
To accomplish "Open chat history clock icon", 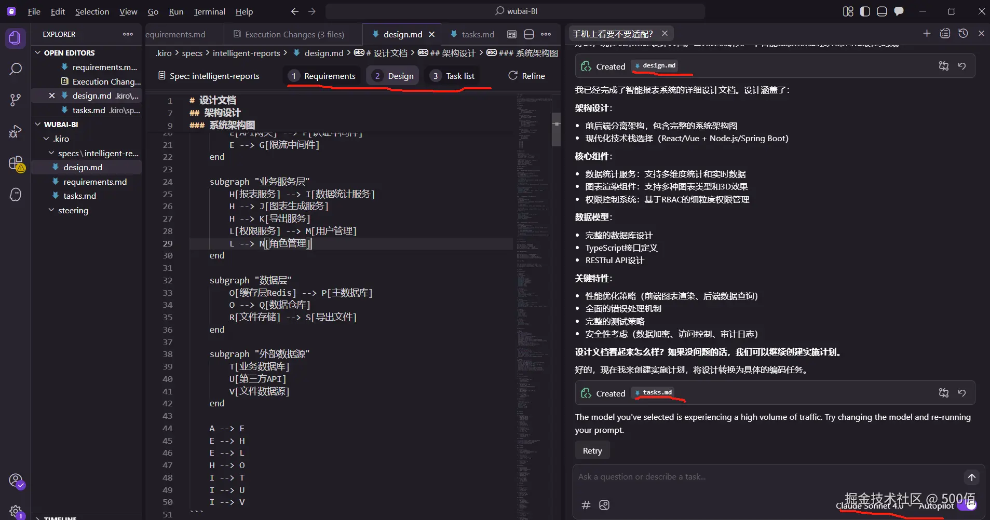I will coord(963,33).
